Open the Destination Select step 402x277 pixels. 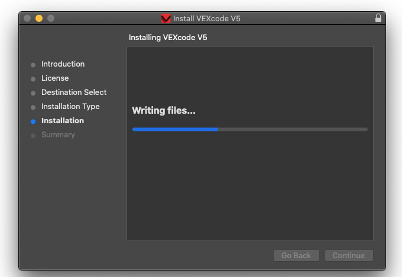[x=74, y=93]
